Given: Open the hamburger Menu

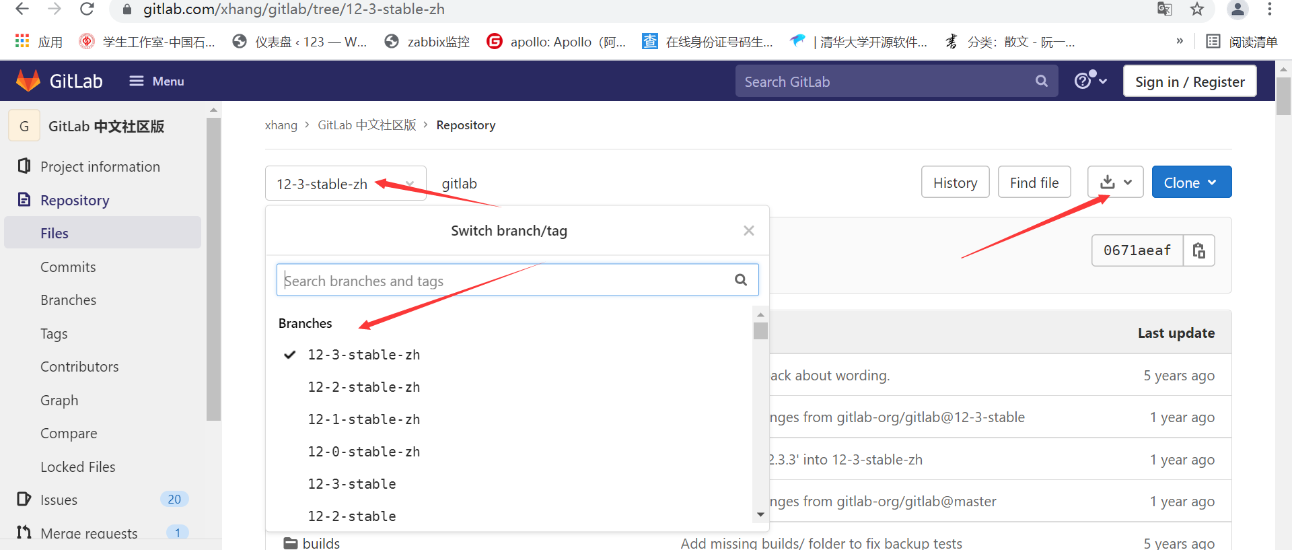Looking at the screenshot, I should pyautogui.click(x=157, y=81).
